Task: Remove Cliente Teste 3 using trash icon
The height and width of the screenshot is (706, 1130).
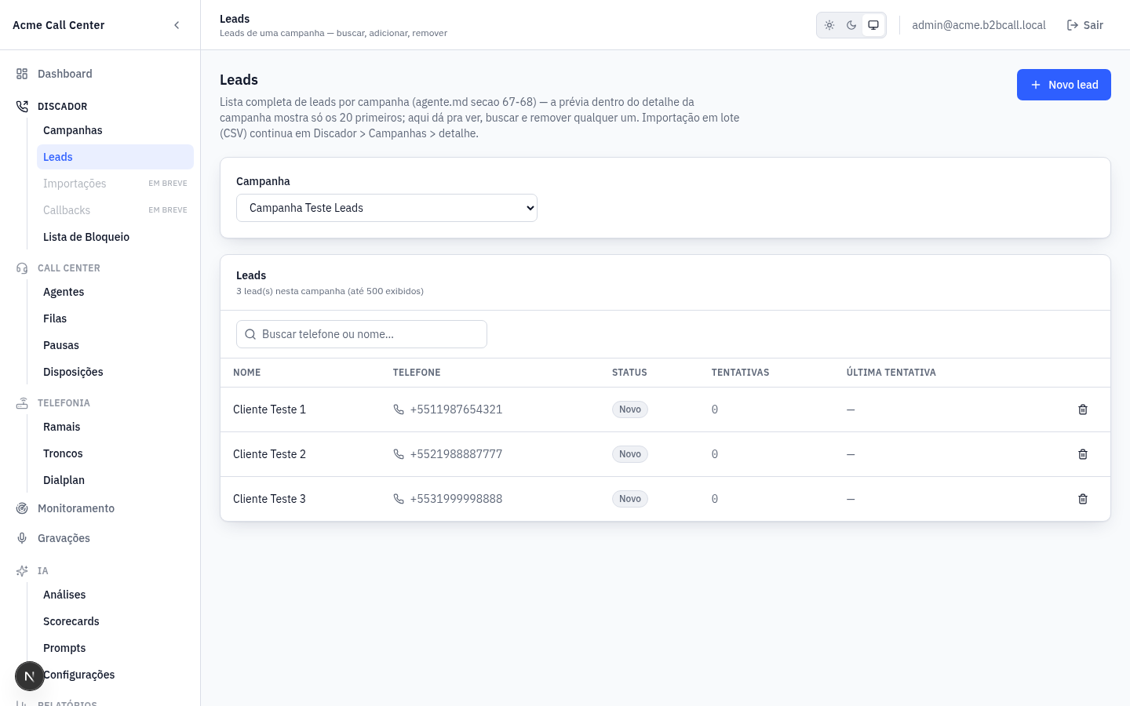Action: (x=1083, y=499)
